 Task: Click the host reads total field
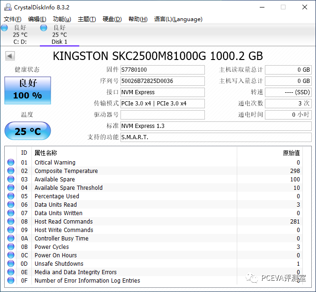288,70
